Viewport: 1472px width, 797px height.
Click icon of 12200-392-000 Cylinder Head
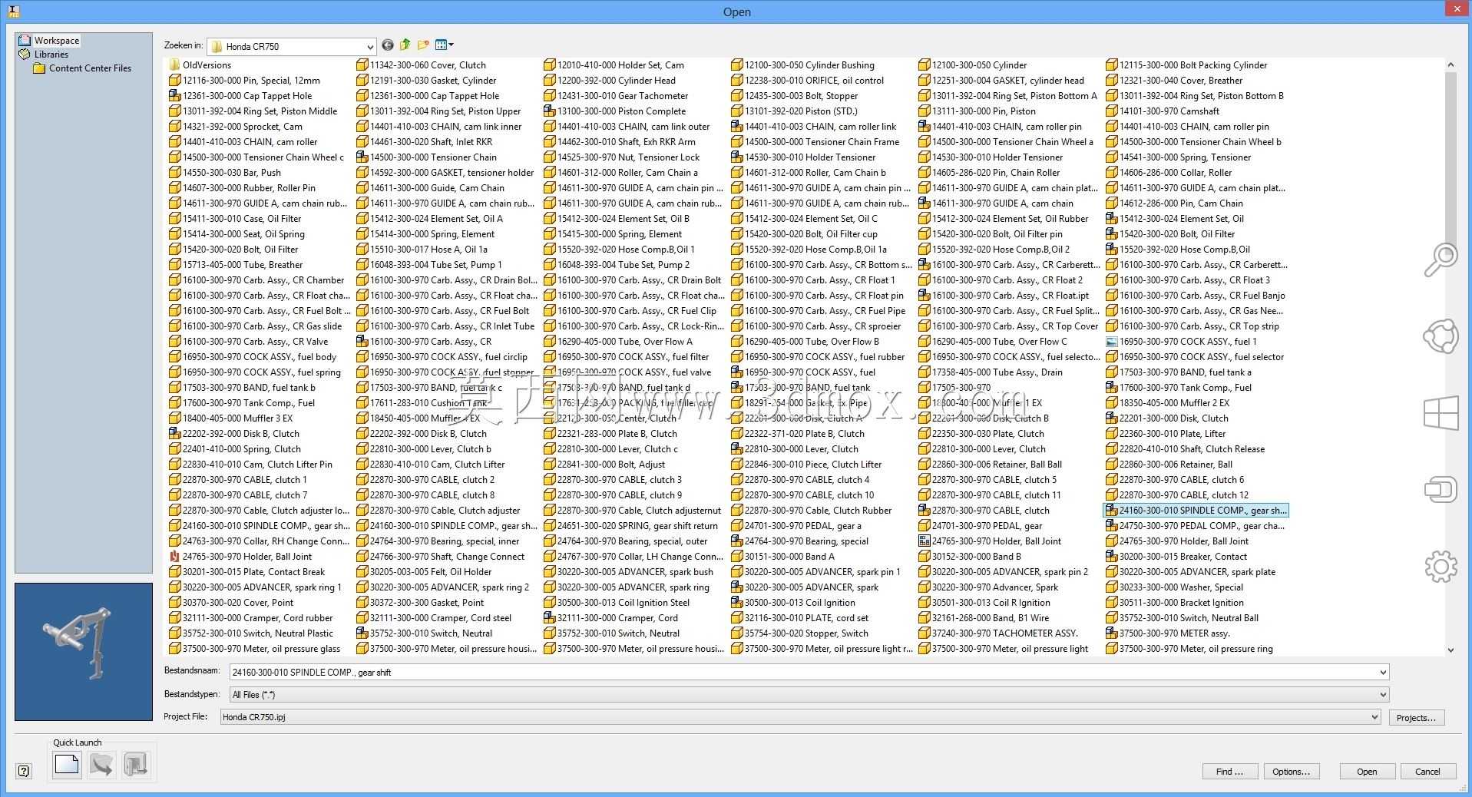pos(549,81)
